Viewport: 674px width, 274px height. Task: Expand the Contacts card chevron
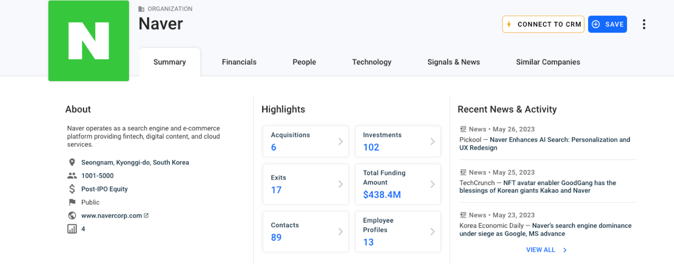pyautogui.click(x=340, y=231)
